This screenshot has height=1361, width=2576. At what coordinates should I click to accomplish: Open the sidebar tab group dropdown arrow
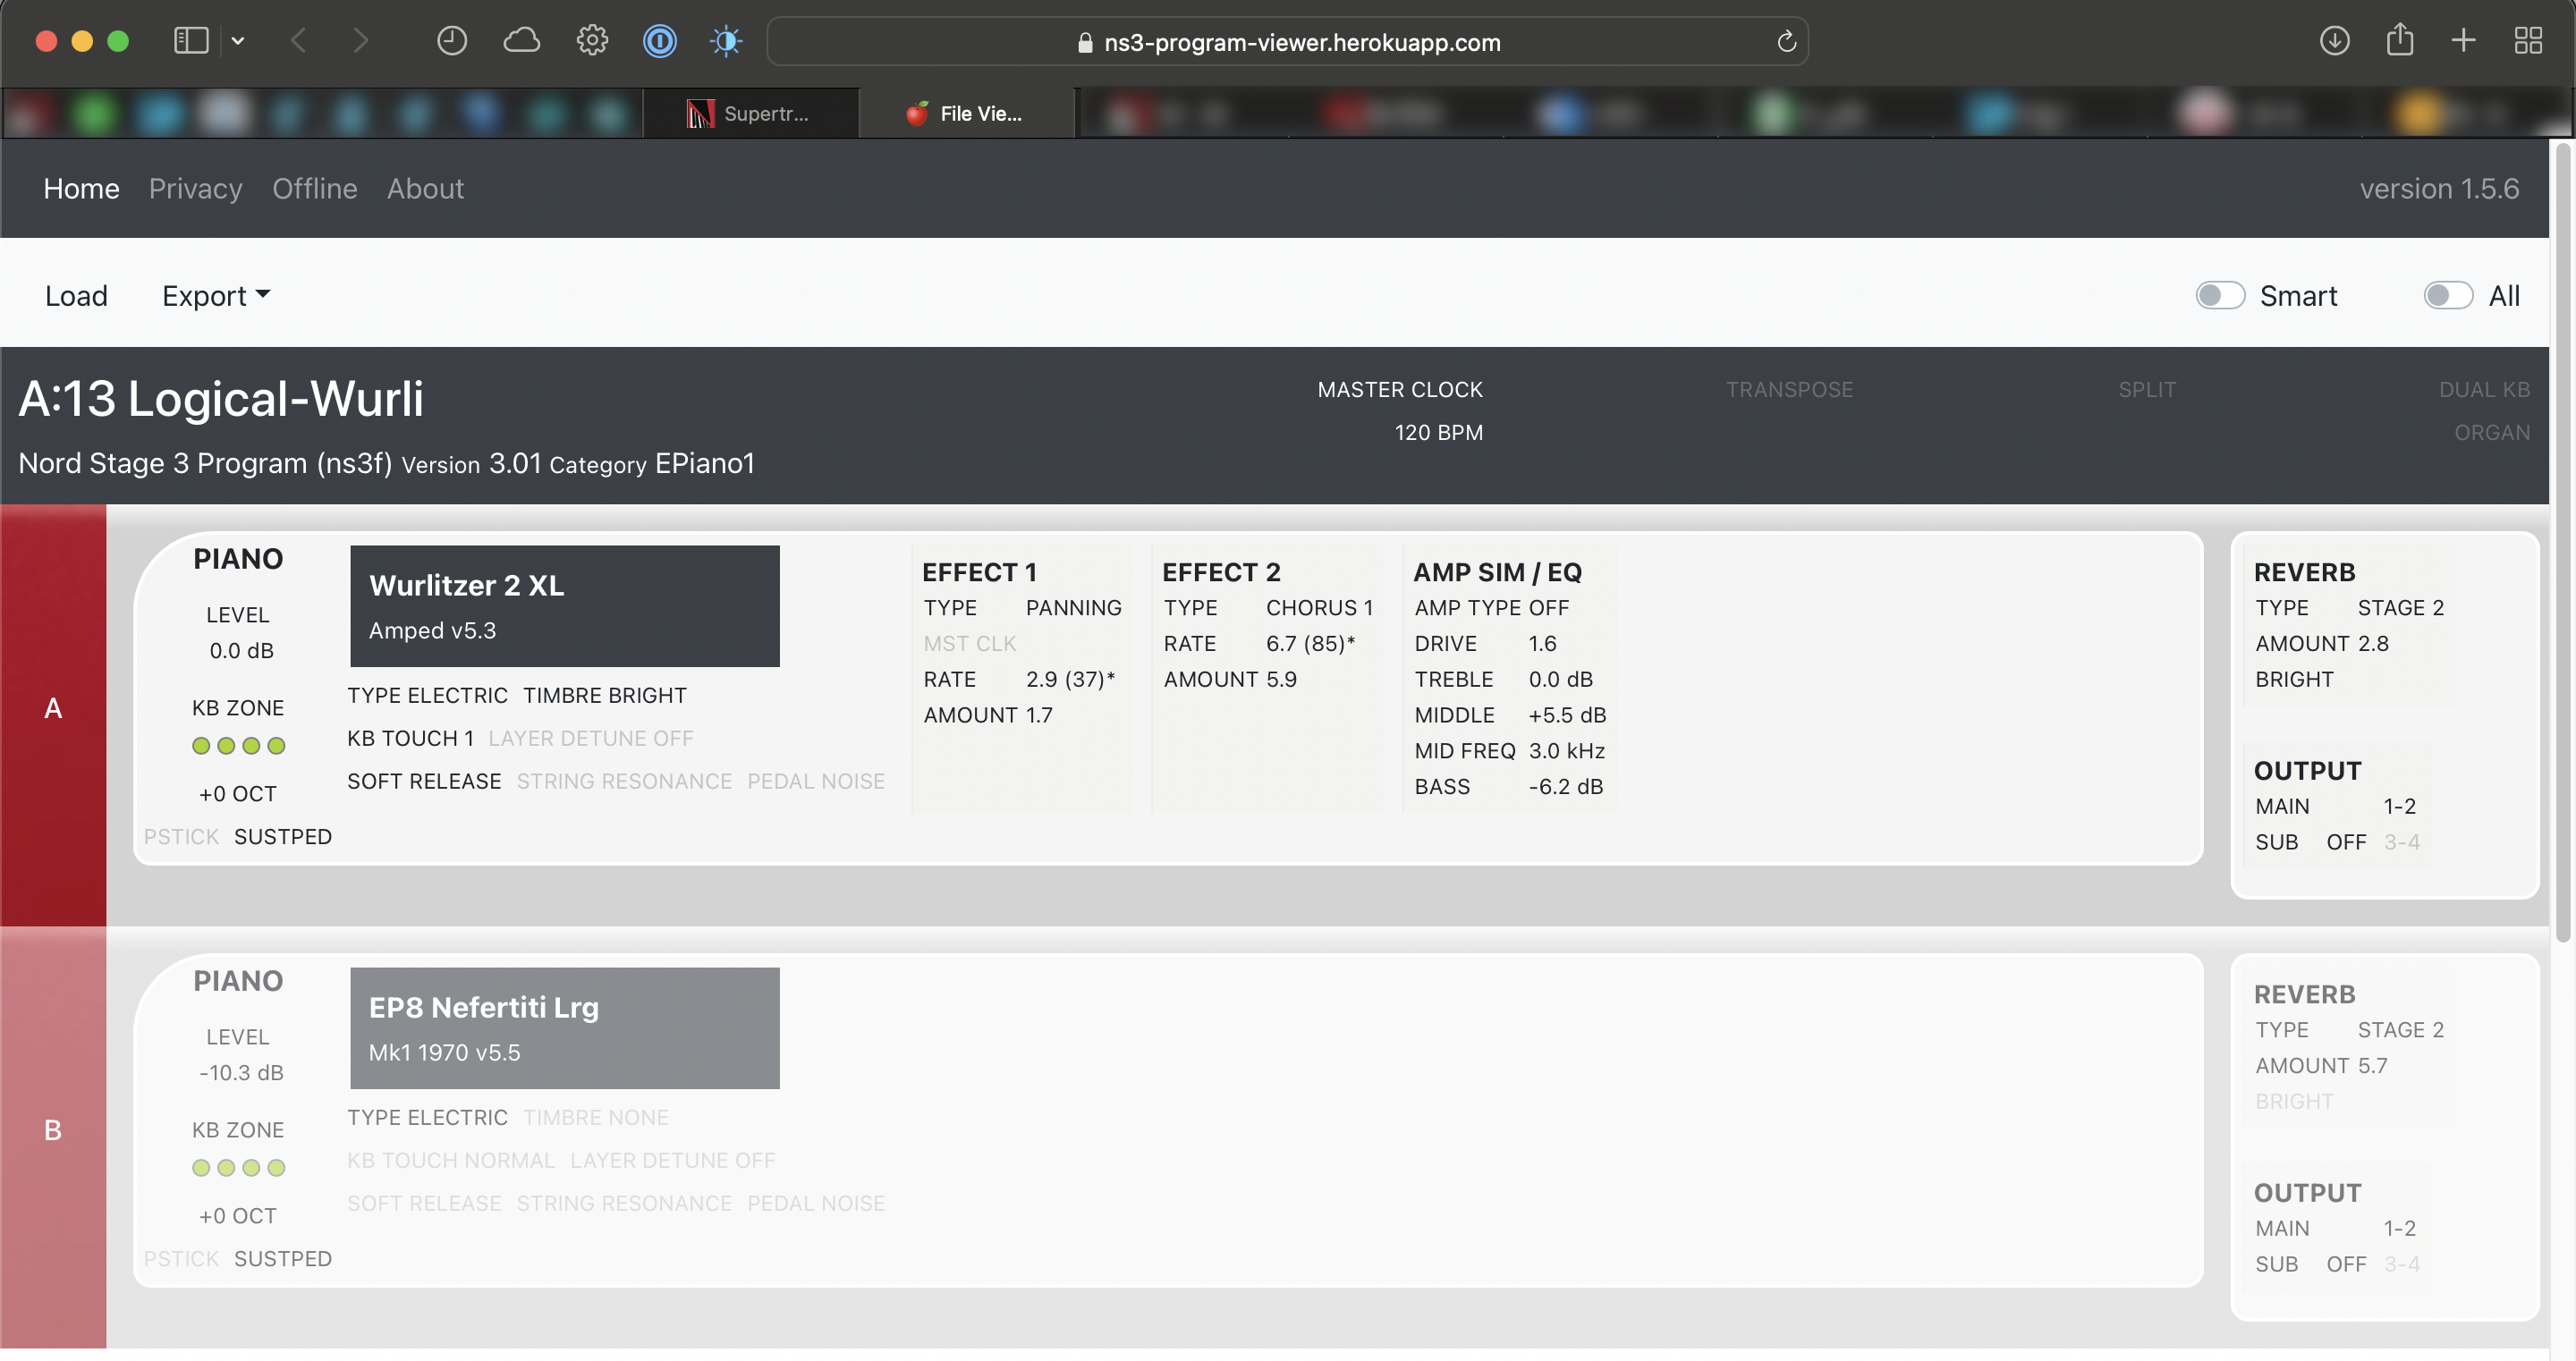[x=238, y=41]
